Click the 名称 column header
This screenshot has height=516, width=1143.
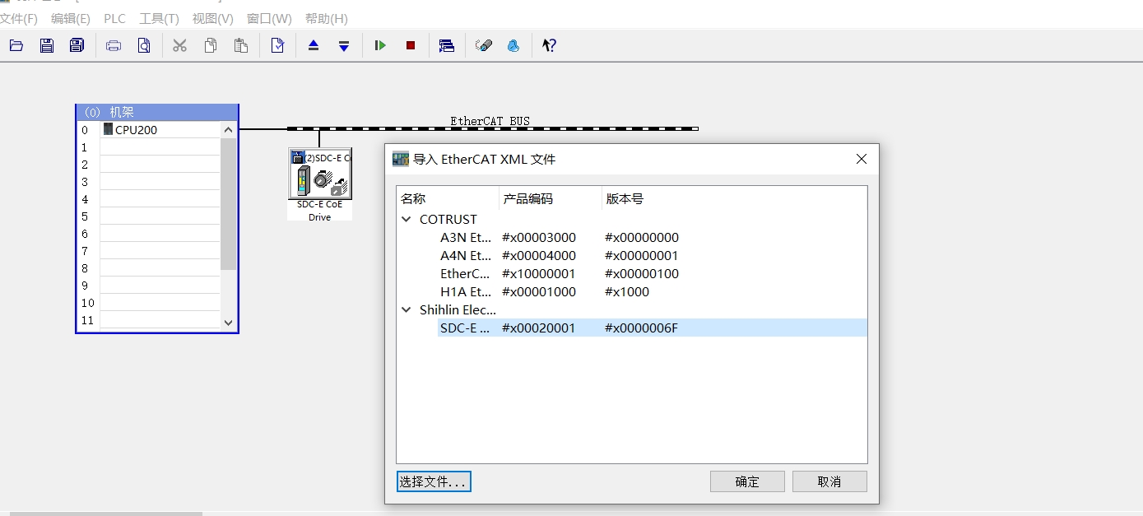[448, 198]
